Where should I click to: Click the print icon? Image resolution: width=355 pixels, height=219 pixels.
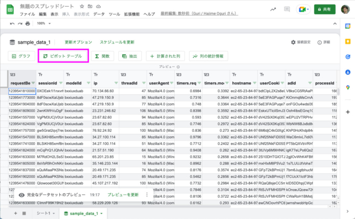pyautogui.click(x=28, y=23)
